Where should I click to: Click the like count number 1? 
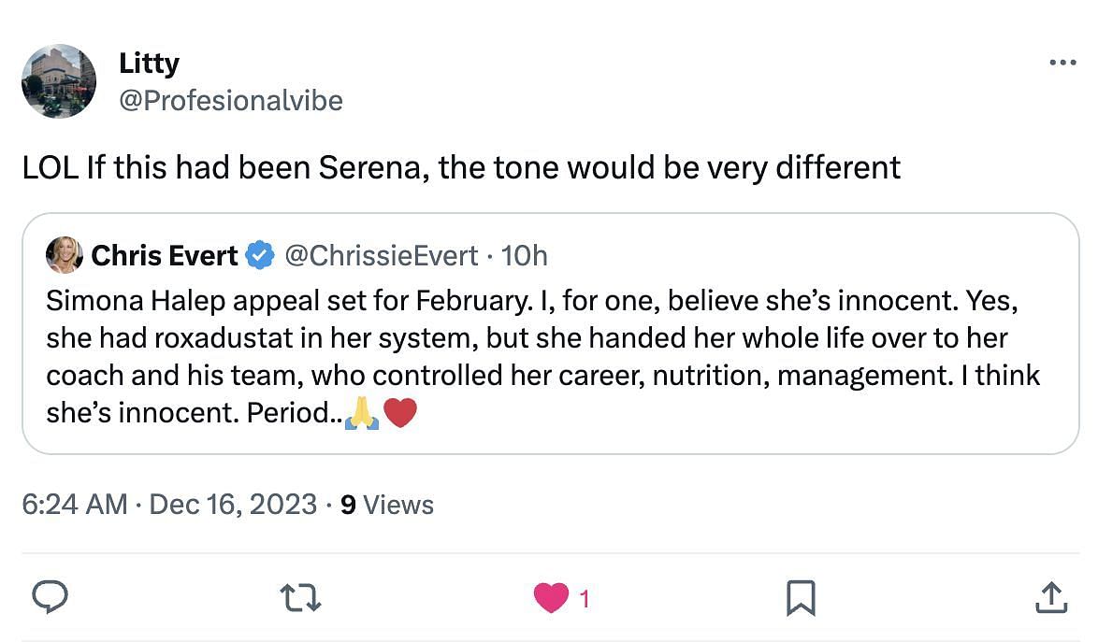(x=585, y=599)
